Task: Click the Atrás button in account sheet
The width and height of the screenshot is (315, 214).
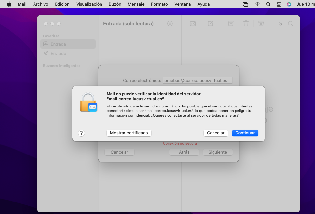Action: 184,152
